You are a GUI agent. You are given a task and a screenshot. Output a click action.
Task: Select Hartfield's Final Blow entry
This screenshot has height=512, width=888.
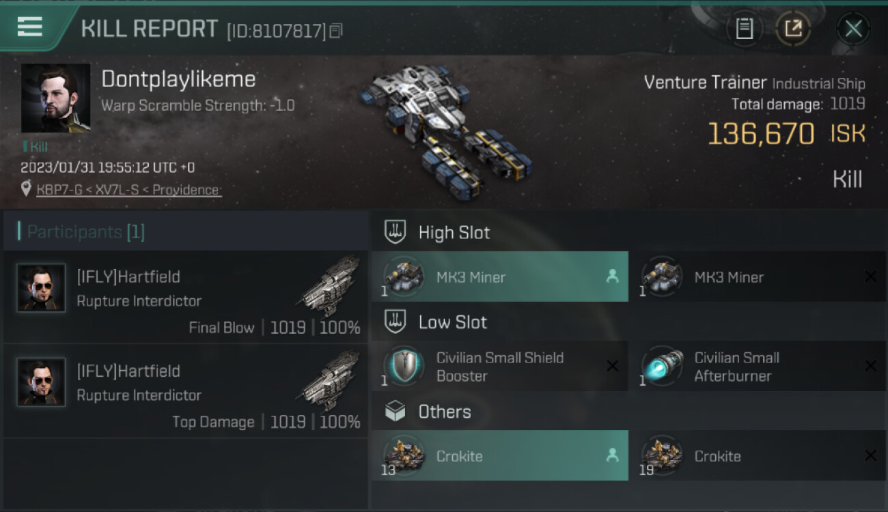[x=186, y=297]
